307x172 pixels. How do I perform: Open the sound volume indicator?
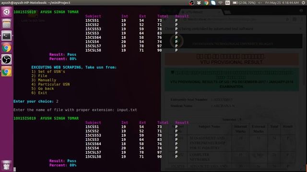(x=260, y=3)
